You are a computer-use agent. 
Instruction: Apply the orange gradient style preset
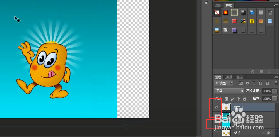(261, 21)
